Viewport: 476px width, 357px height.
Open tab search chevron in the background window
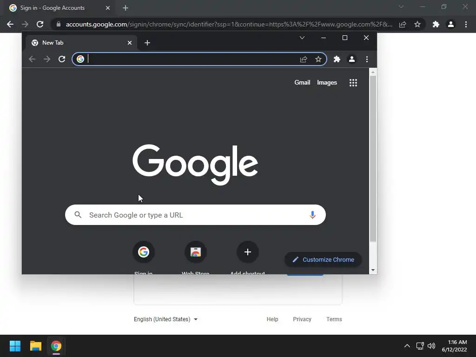pyautogui.click(x=401, y=7)
